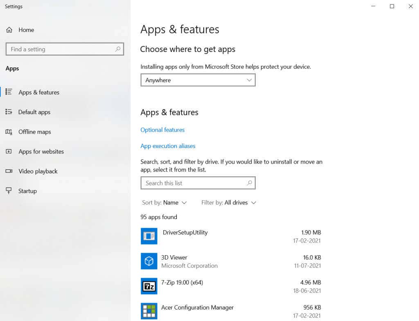This screenshot has width=419, height=321.
Task: Open the Anywhere app source dropdown
Action: [x=198, y=80]
